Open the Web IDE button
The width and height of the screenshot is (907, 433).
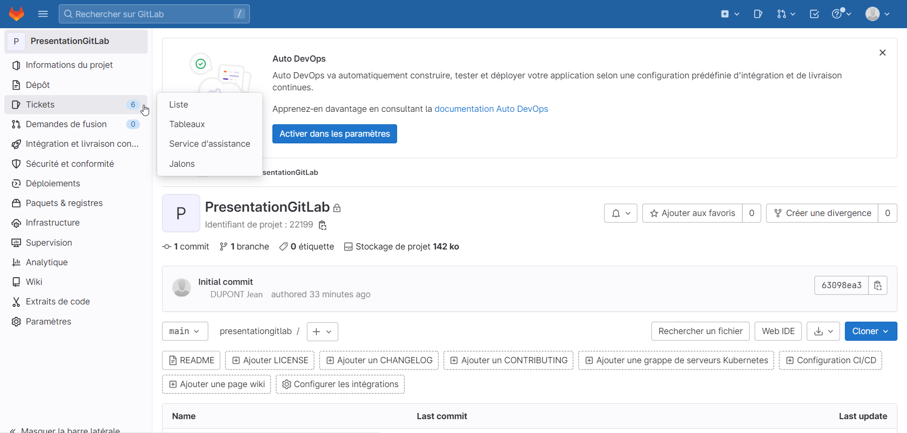pos(778,331)
